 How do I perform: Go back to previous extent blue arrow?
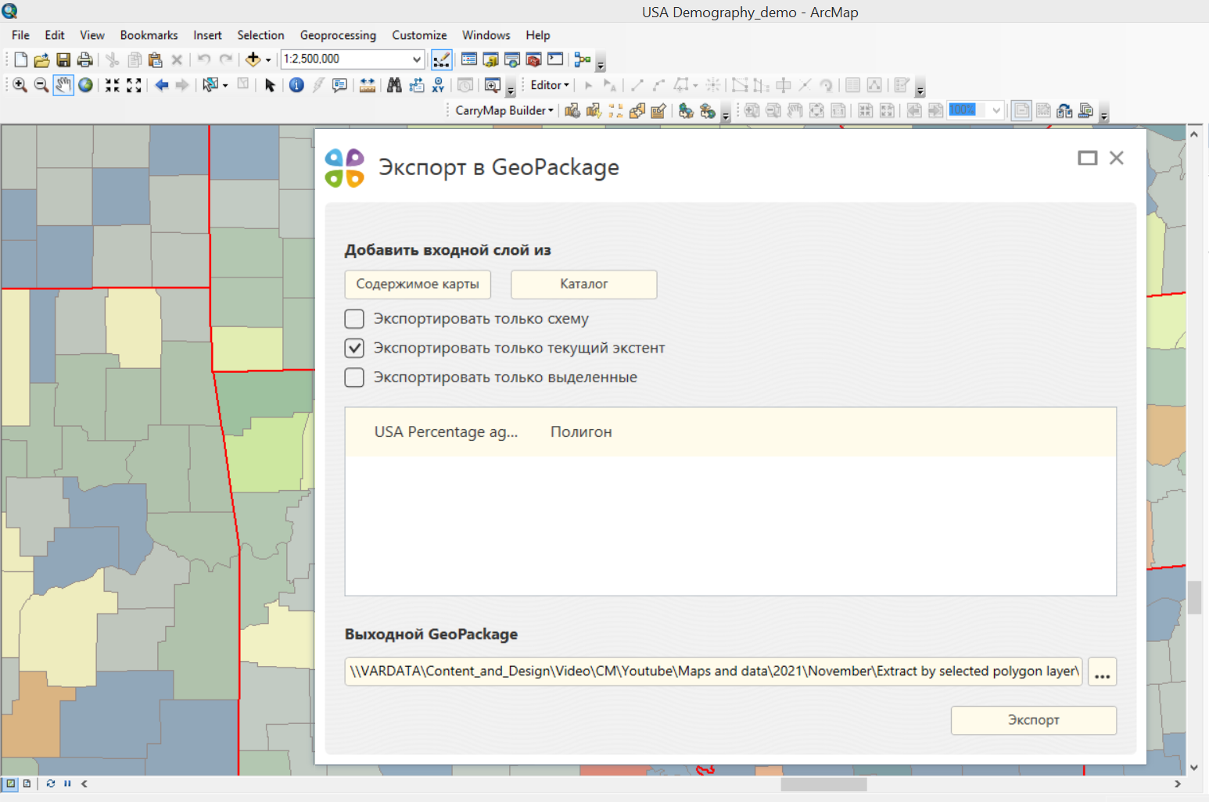[162, 85]
